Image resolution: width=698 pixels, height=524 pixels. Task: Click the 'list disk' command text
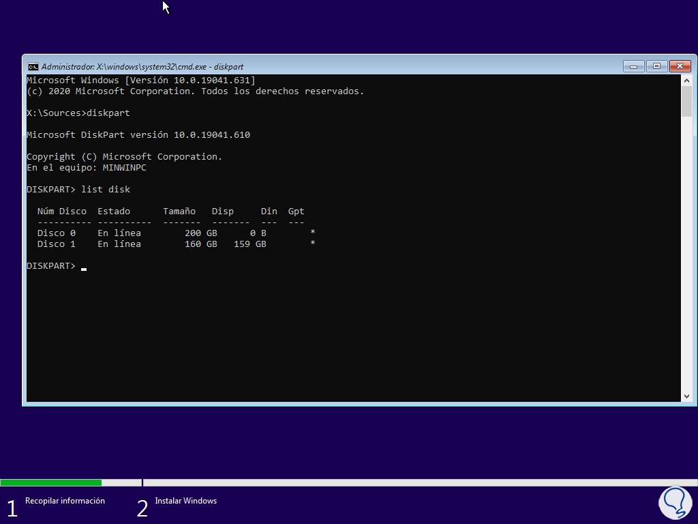coord(106,190)
